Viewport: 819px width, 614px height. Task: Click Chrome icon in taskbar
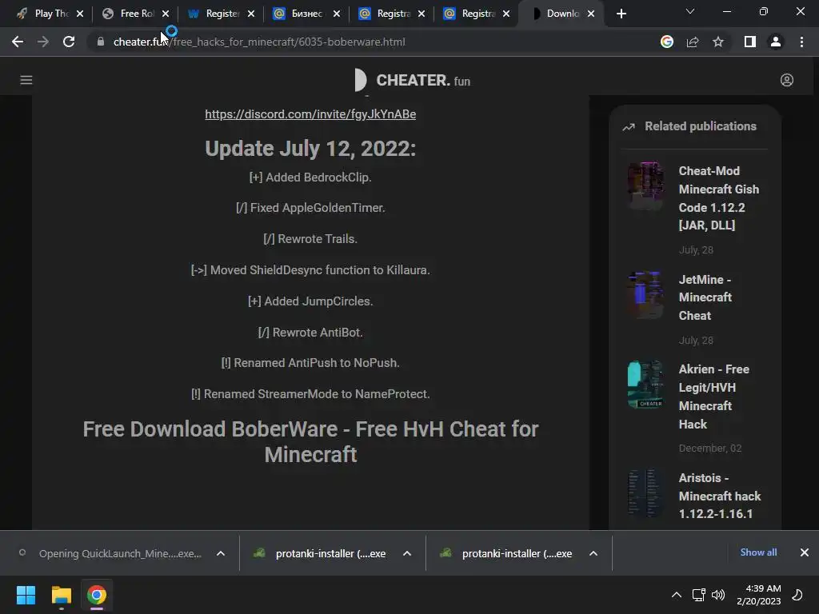click(x=97, y=595)
